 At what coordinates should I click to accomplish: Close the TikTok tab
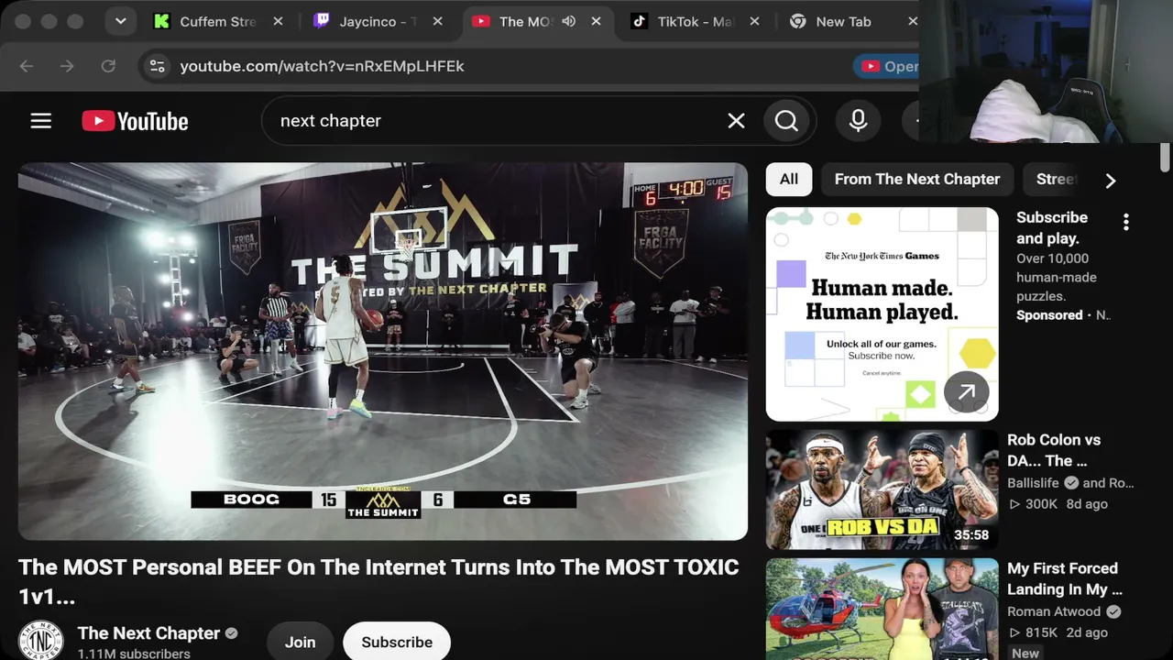pos(754,21)
